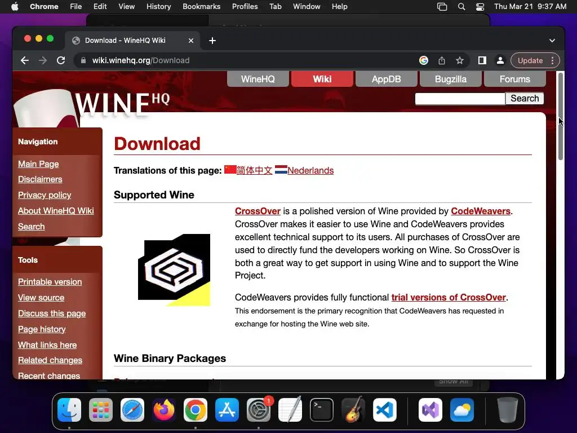Go to Main Page in navigation
577x433 pixels.
(x=38, y=164)
